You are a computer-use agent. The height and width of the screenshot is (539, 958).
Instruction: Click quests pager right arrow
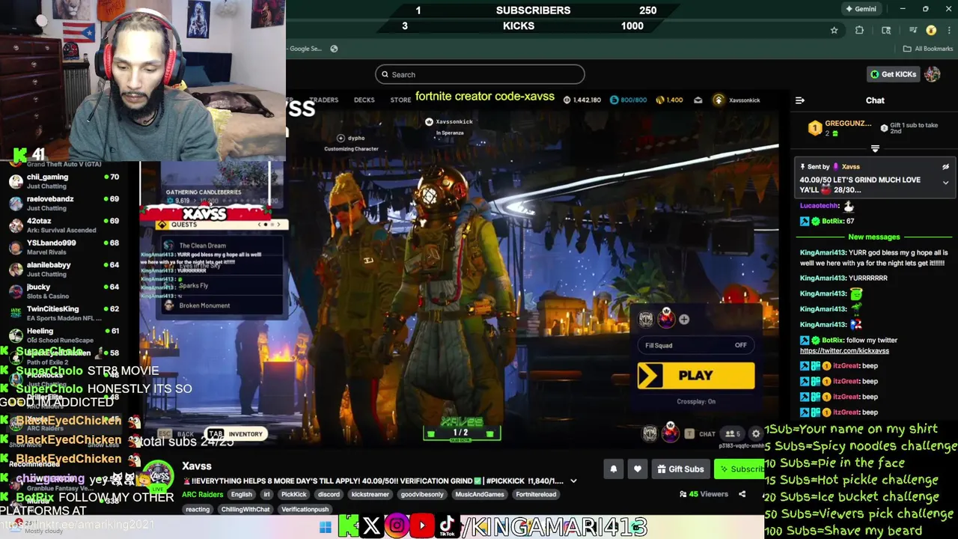click(x=278, y=225)
